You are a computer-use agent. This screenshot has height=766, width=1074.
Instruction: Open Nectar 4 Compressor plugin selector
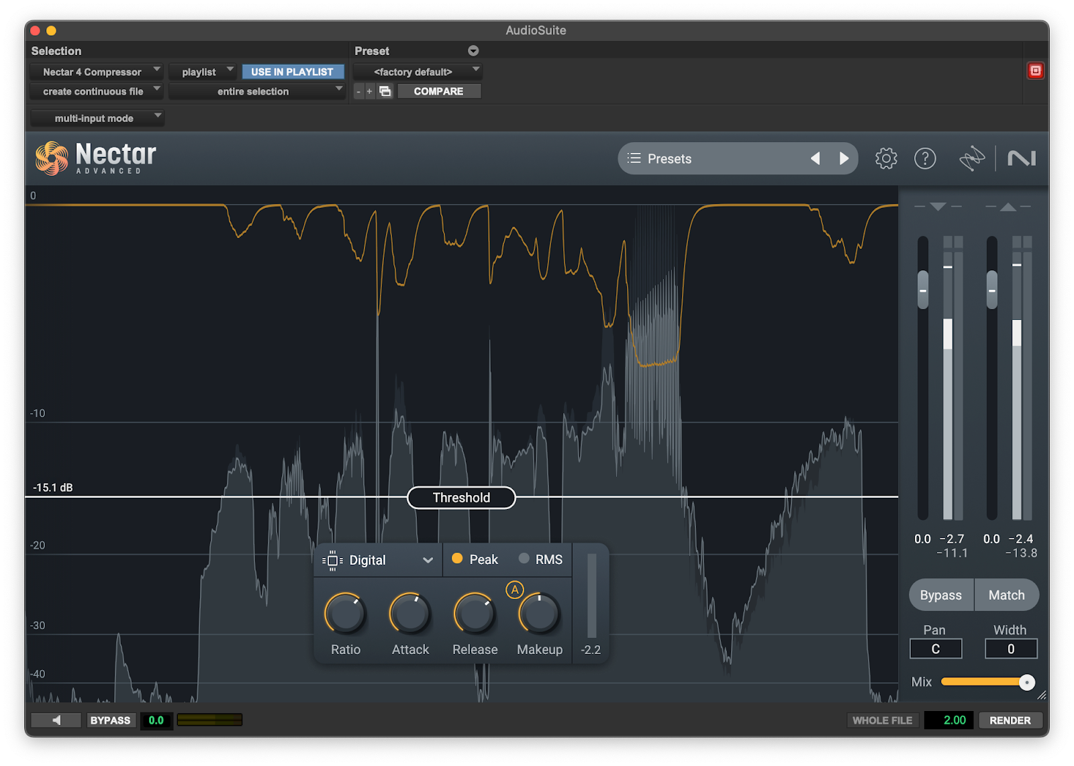click(96, 72)
